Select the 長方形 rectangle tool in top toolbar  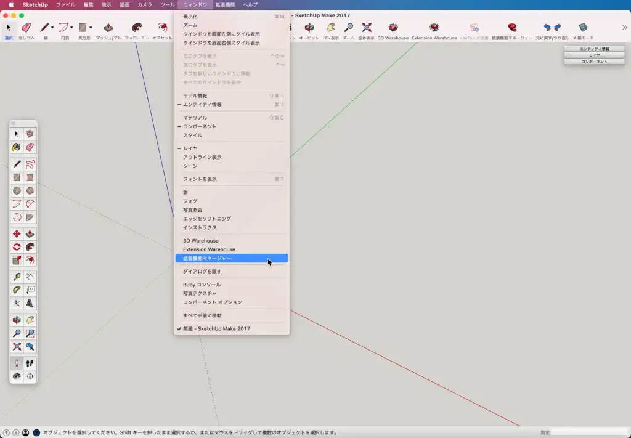(83, 28)
